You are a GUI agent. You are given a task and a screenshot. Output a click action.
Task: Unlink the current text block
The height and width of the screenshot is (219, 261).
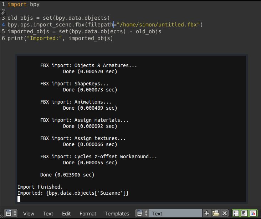tap(225, 213)
